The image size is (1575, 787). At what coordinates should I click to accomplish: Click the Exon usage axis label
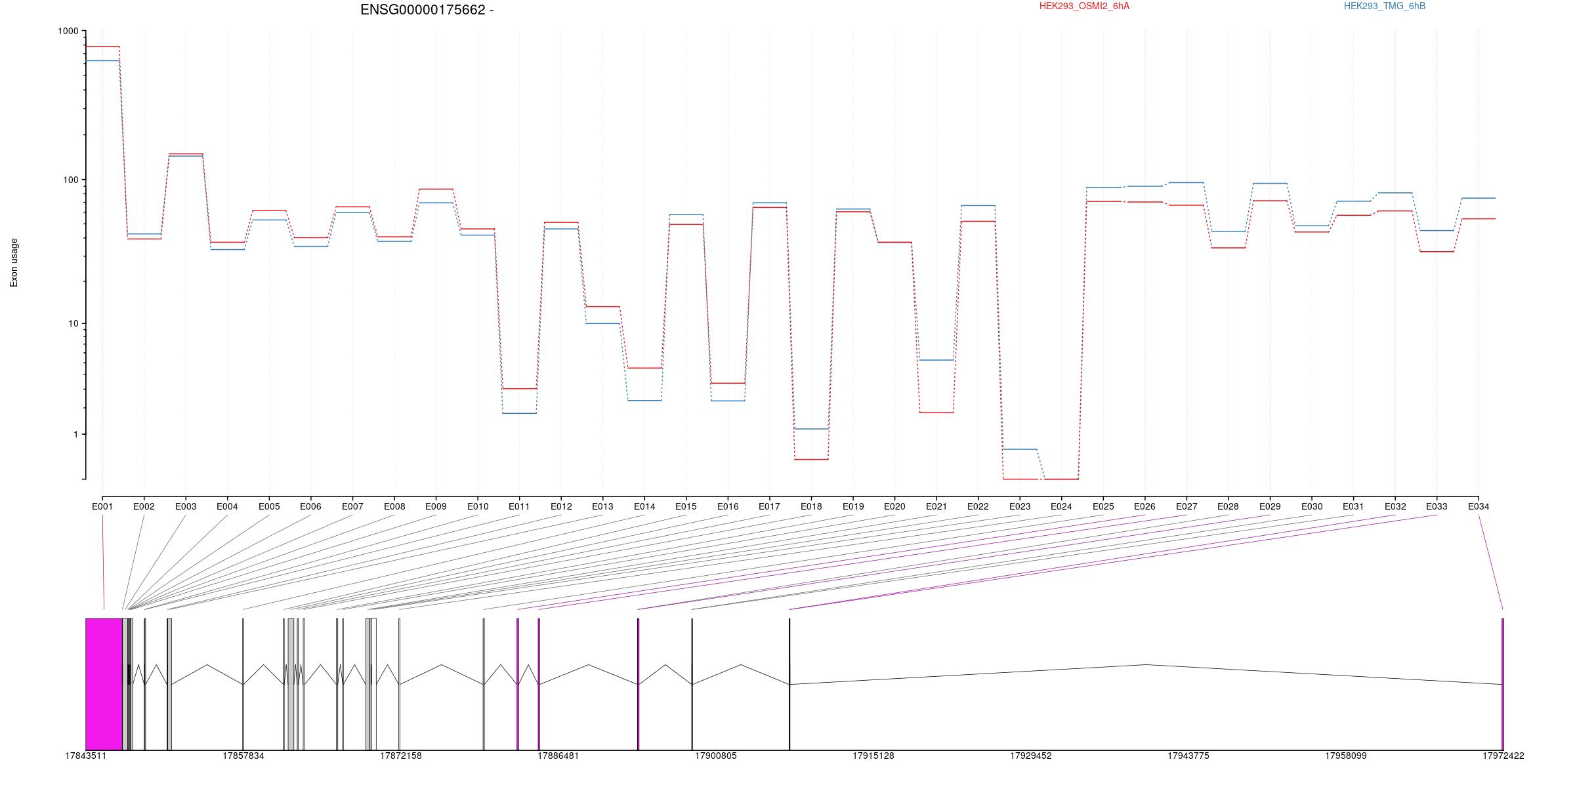pos(14,262)
